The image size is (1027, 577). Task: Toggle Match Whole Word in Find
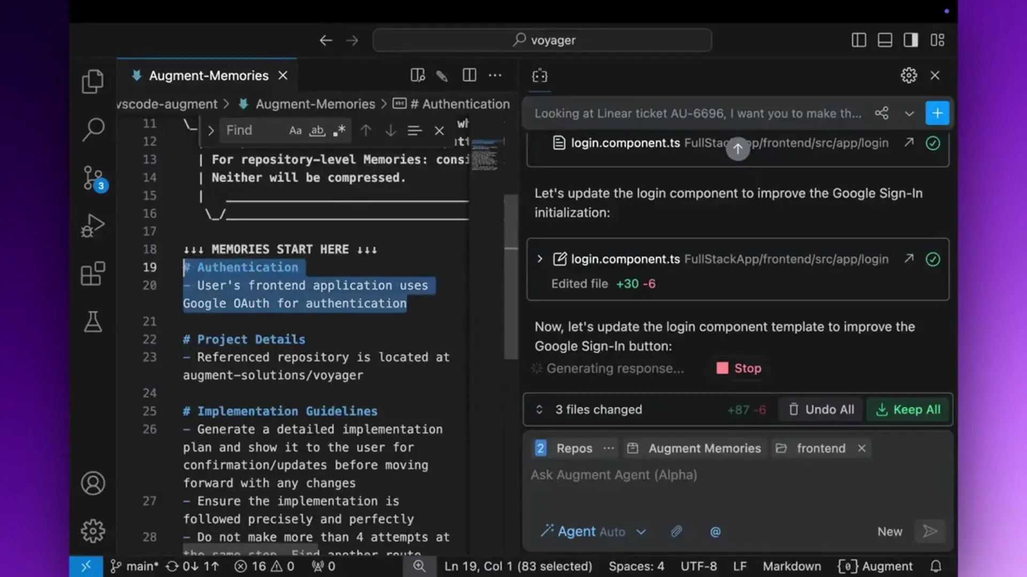click(x=317, y=130)
